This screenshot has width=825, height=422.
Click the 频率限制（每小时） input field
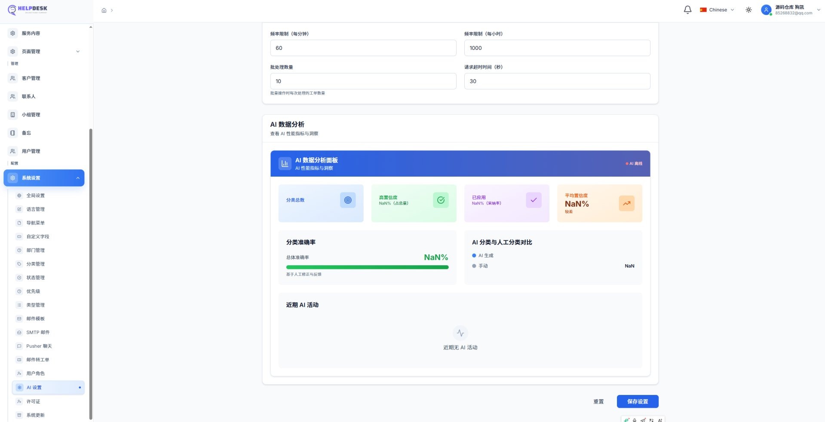[x=557, y=48]
